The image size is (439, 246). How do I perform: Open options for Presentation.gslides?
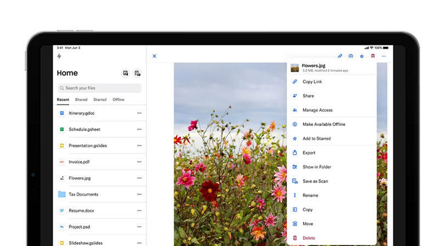[x=139, y=145]
